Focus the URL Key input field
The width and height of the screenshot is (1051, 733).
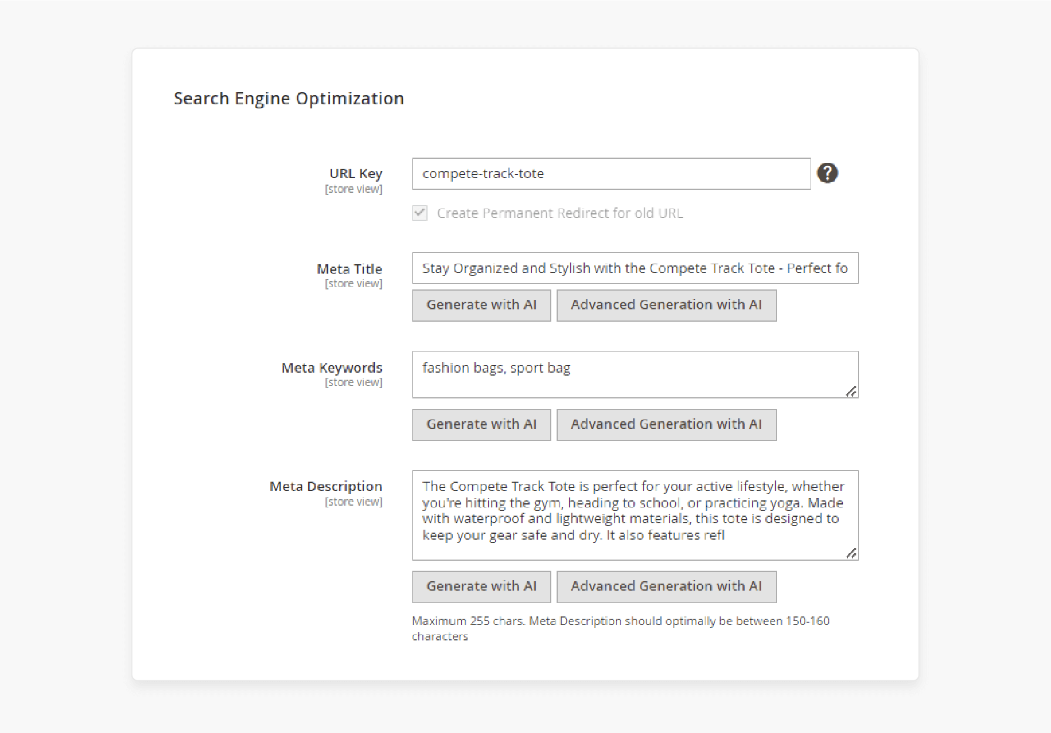point(611,173)
